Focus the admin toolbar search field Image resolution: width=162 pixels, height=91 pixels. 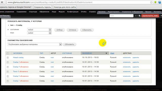(121, 16)
